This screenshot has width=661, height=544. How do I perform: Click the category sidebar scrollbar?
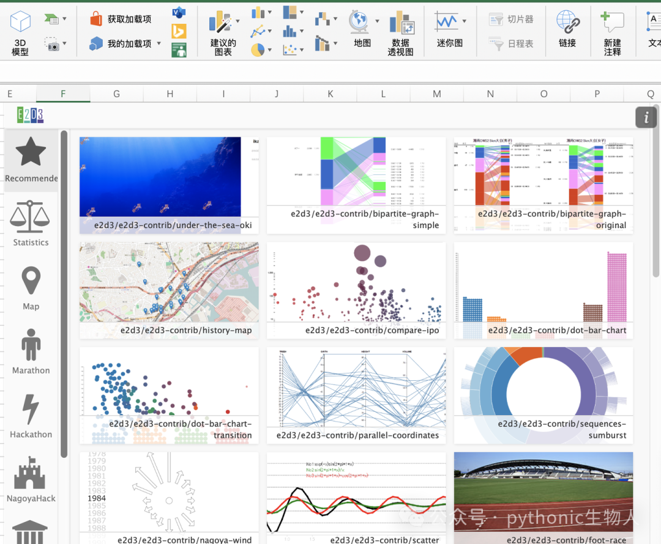coord(64,294)
